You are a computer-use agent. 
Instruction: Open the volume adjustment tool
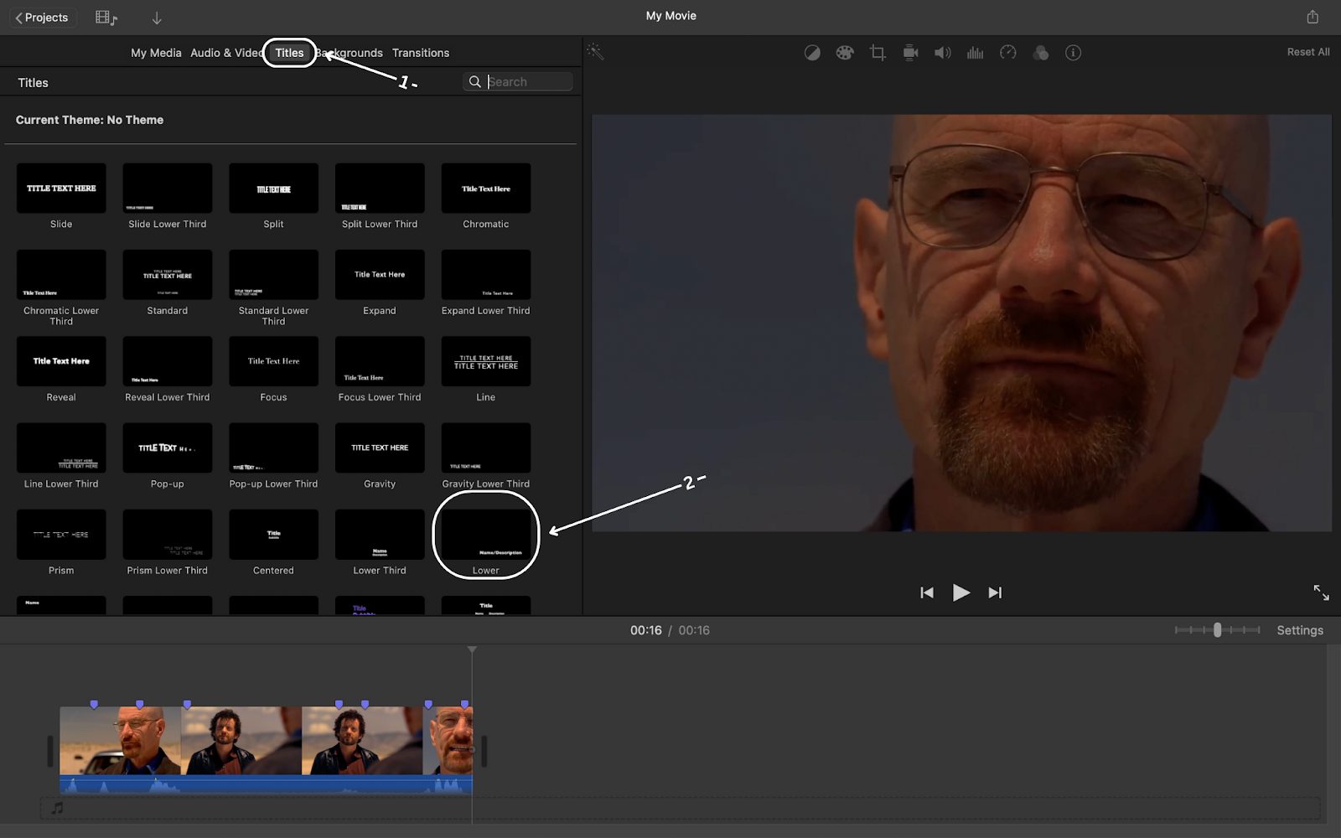[943, 53]
